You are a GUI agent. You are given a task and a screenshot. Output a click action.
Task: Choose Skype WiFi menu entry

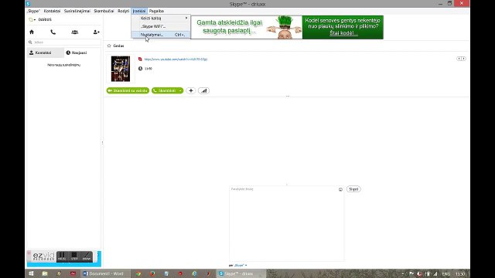point(161,26)
